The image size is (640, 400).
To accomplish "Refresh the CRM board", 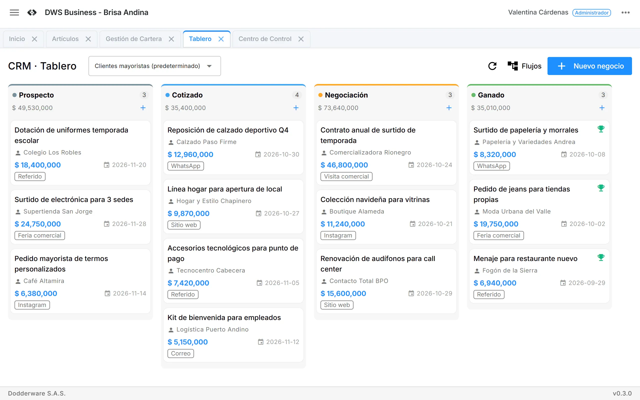I will (492, 66).
